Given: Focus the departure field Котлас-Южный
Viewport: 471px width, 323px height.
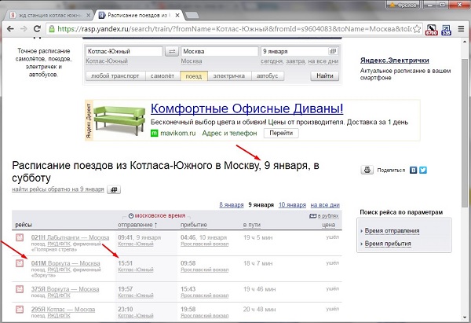Looking at the screenshot, I should tap(124, 51).
